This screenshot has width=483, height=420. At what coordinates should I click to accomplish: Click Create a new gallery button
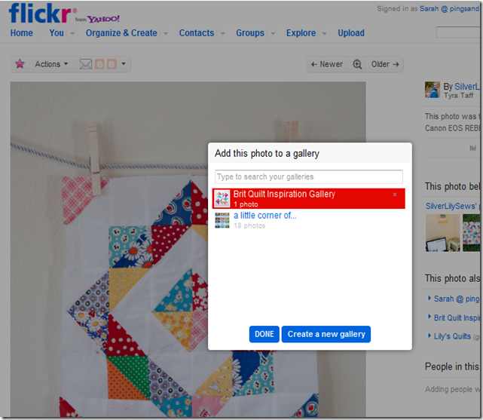(x=326, y=334)
